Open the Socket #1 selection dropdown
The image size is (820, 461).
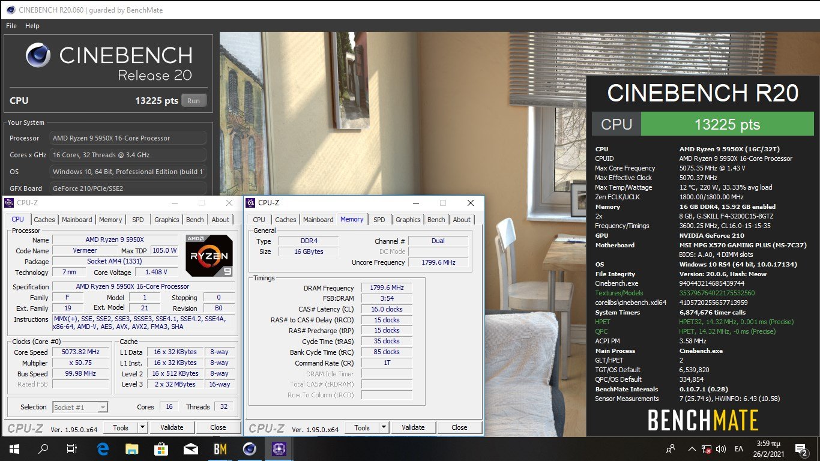[80, 407]
